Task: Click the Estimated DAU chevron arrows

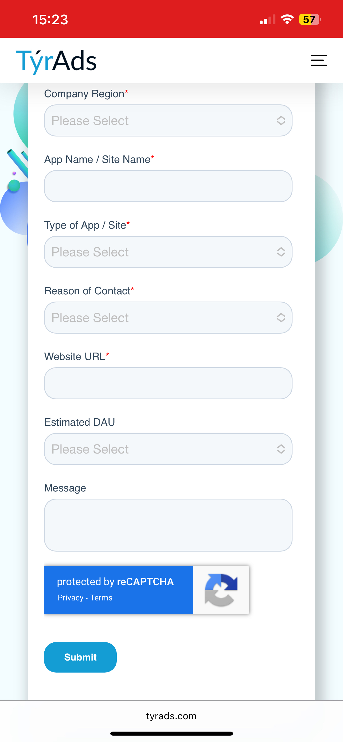Action: tap(281, 449)
